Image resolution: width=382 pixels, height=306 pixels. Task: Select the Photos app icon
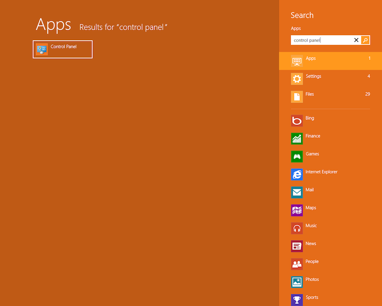point(297,282)
